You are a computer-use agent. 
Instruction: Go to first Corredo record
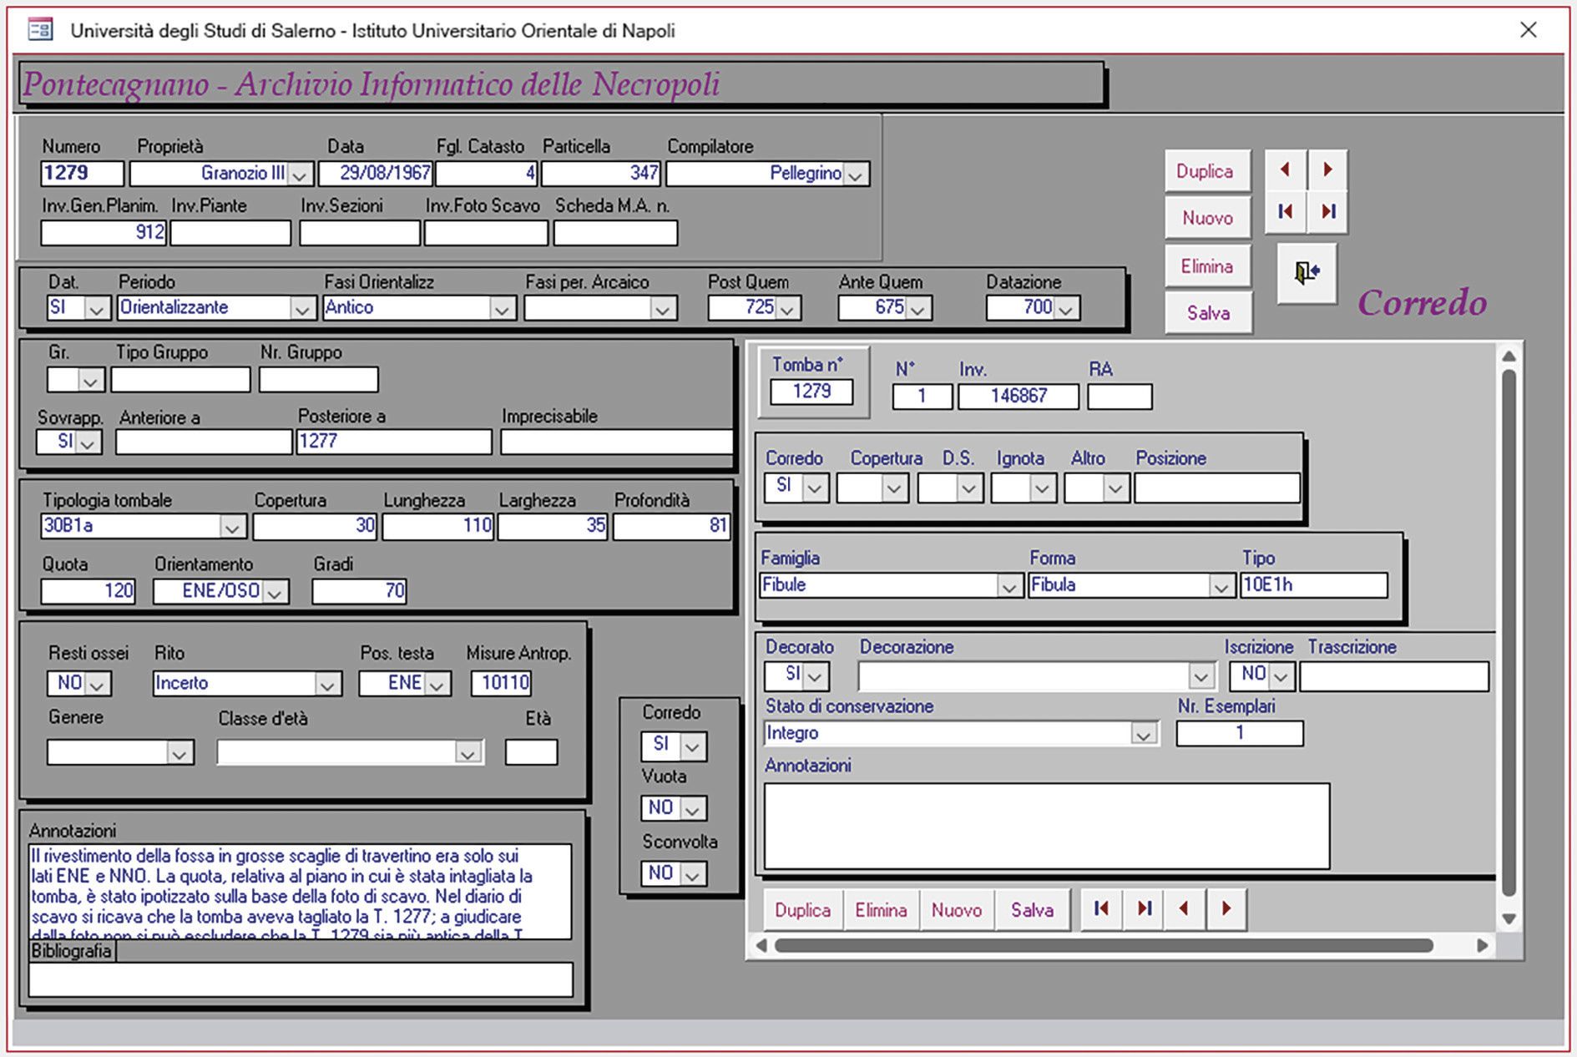(1101, 908)
